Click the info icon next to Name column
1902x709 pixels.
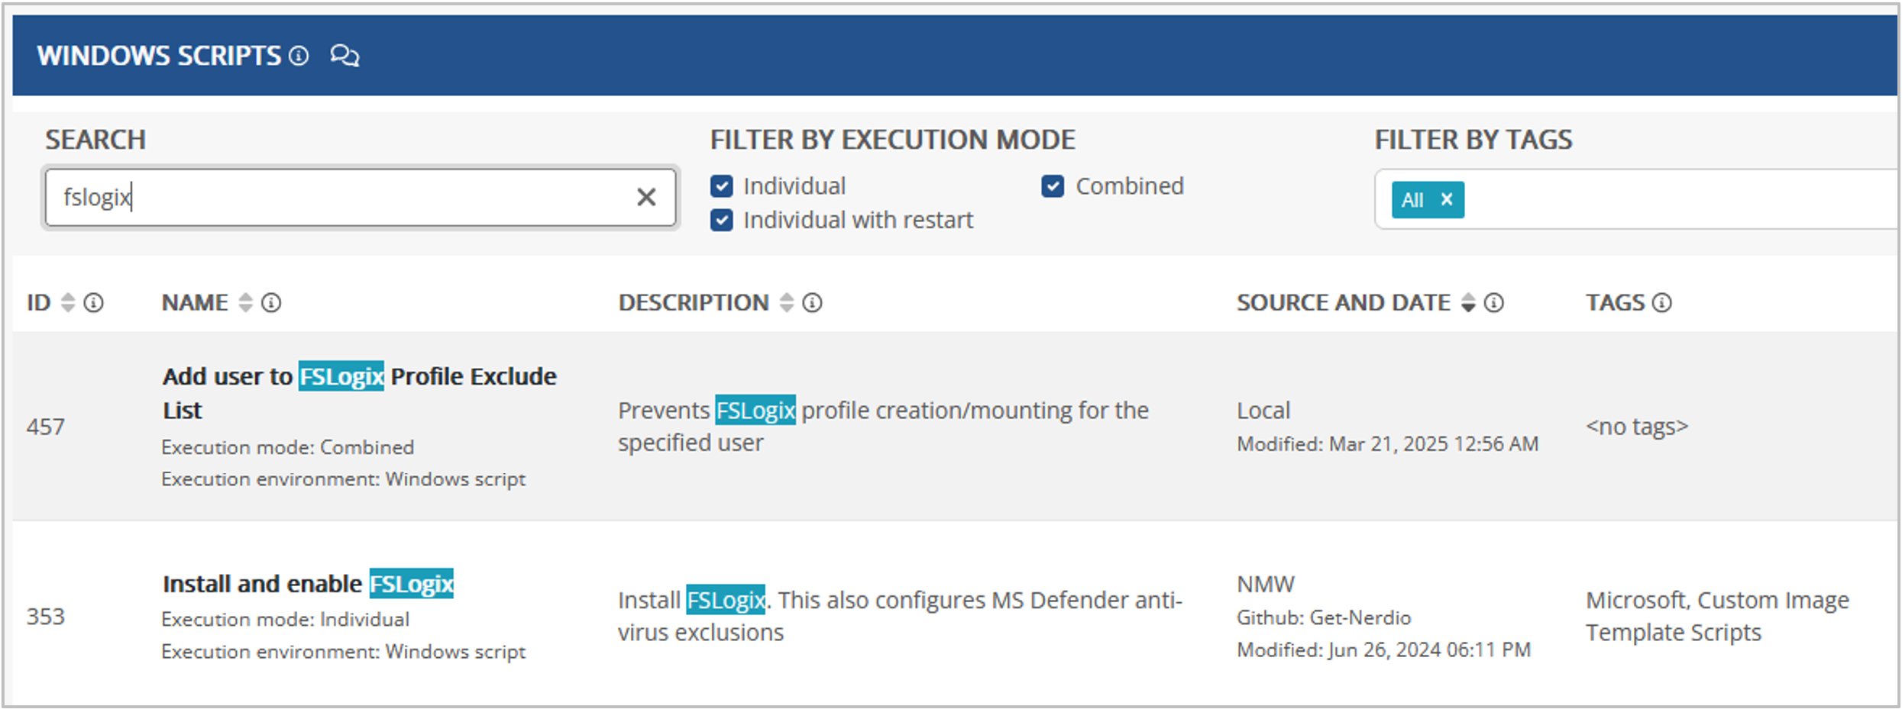271,303
